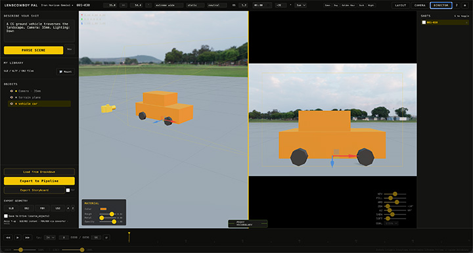Select Camera 35mm in Objects list
Screen dimensions: 473x253
pos(39,91)
